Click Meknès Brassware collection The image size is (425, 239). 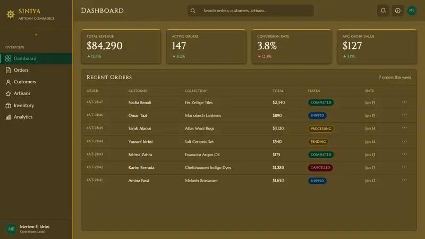coord(201,181)
